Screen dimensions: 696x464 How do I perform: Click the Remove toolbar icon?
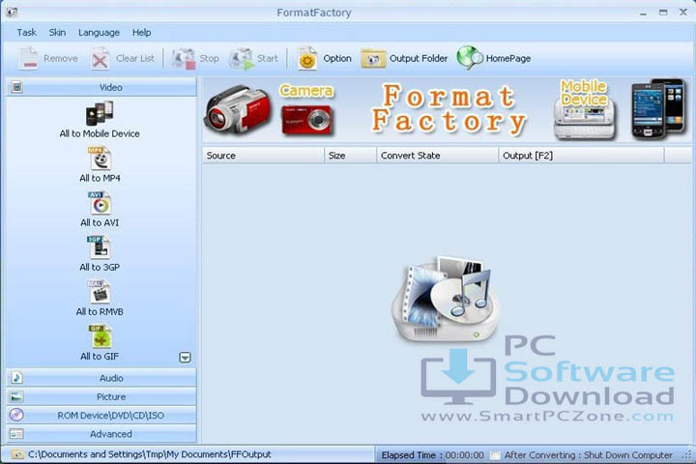click(28, 58)
